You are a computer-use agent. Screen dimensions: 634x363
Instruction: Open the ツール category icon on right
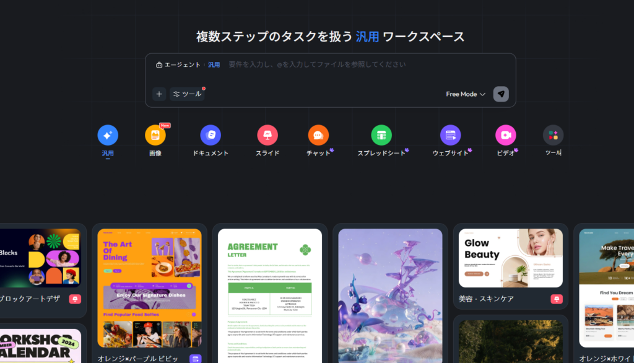[553, 135]
